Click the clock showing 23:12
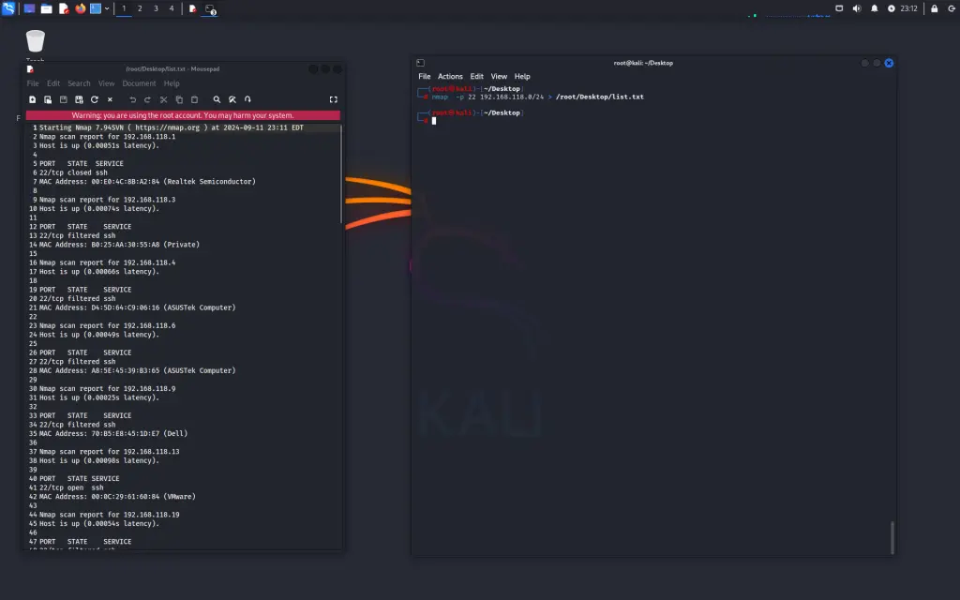This screenshot has width=960, height=600. coord(908,8)
